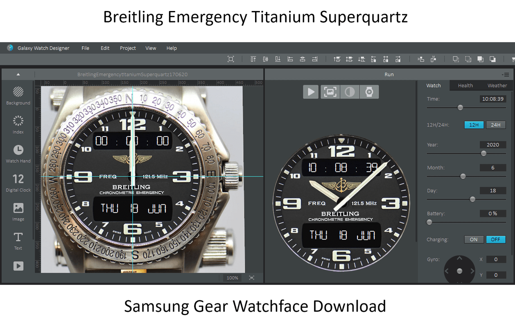Switch to 12H mode
Image resolution: width=515 pixels, height=327 pixels.
pyautogui.click(x=474, y=125)
